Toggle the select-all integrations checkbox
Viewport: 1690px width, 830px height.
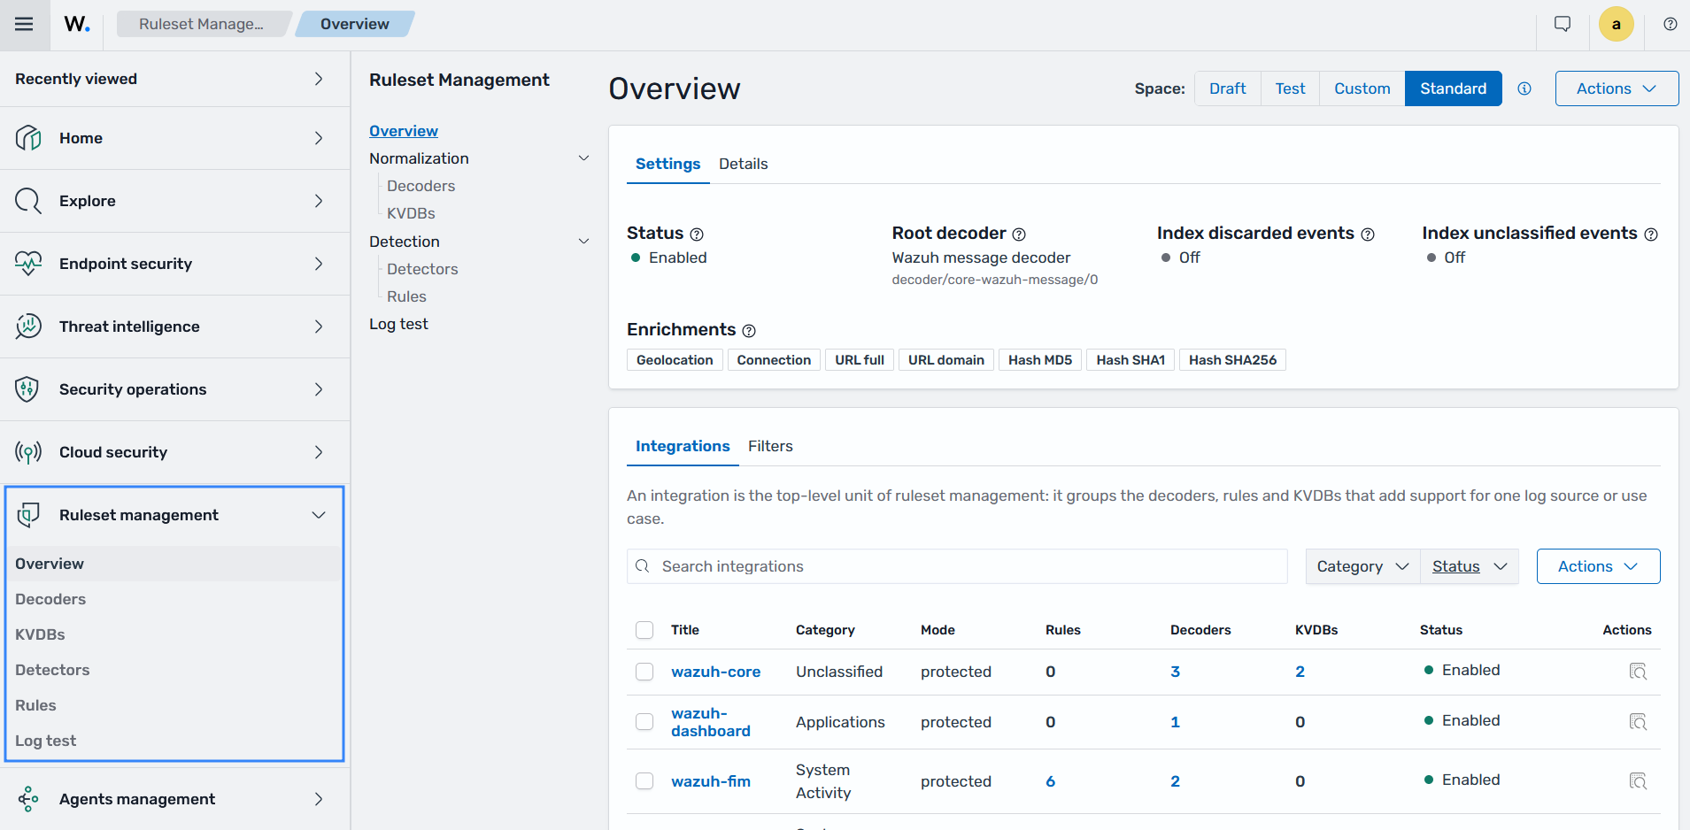[x=644, y=630]
